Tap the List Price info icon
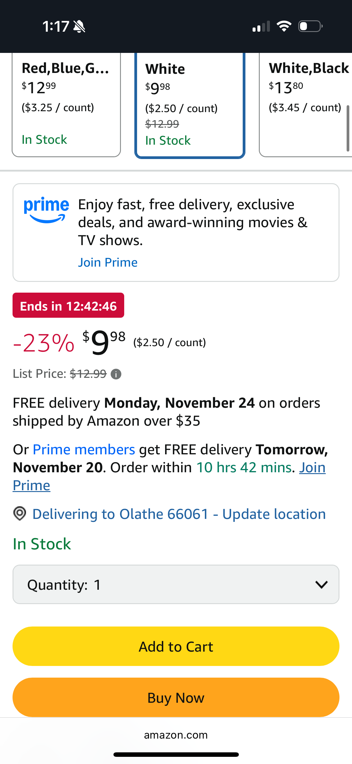 [116, 374]
